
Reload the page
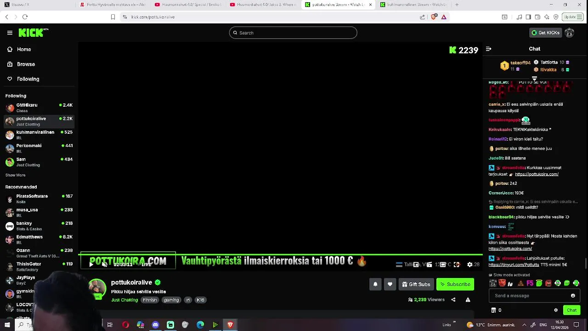[x=25, y=17]
